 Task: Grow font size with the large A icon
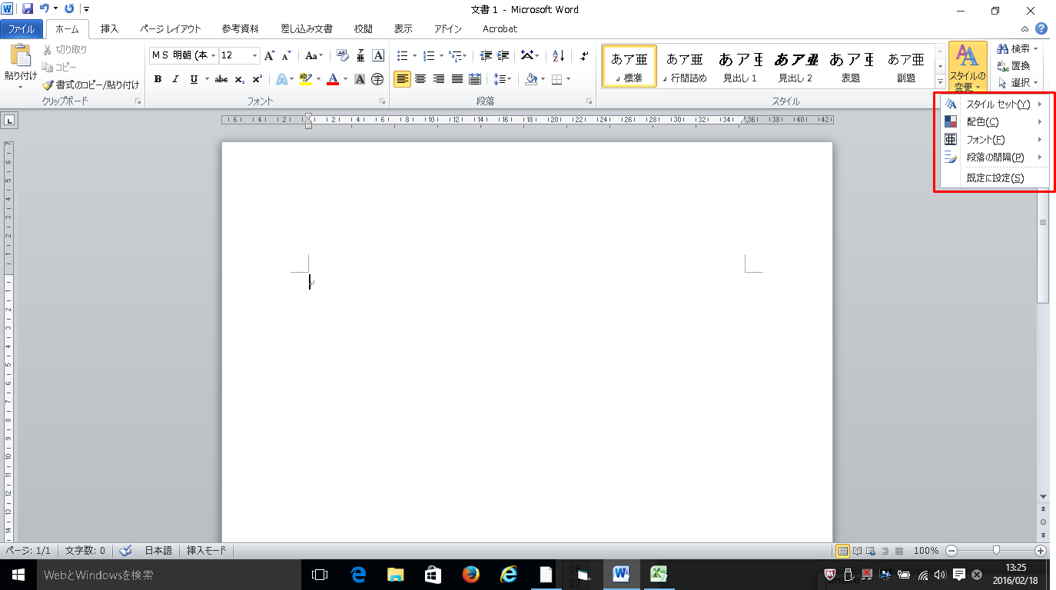pyautogui.click(x=269, y=55)
